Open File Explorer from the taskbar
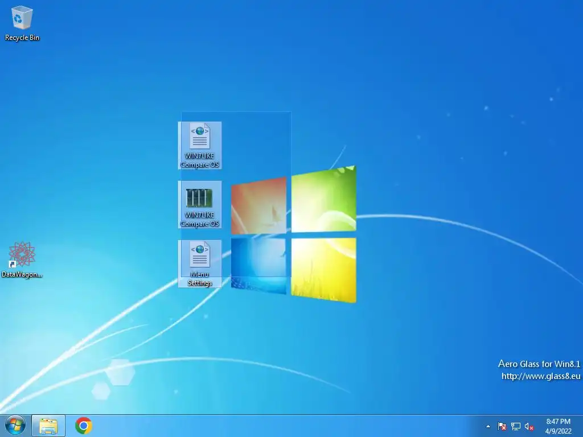Viewport: 583px width, 437px height. click(48, 426)
